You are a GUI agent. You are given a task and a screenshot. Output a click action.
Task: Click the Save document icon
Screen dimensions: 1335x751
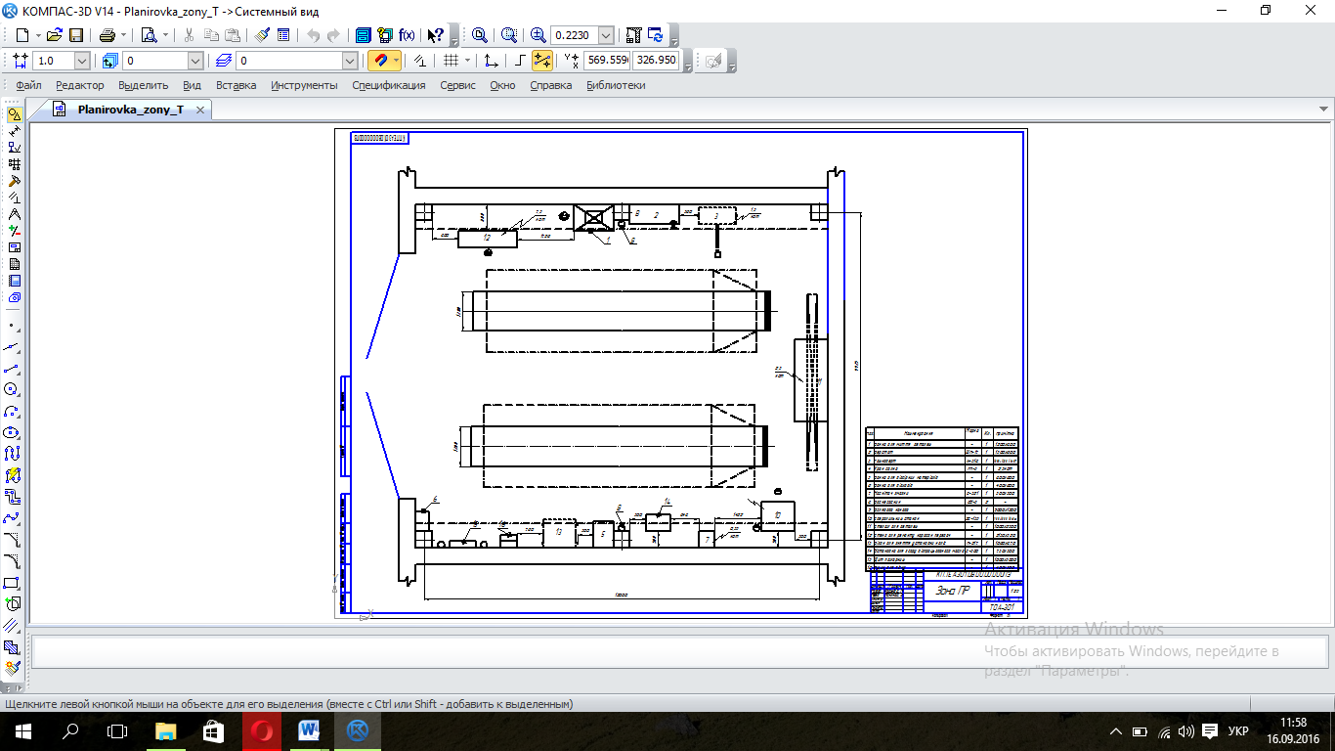click(x=75, y=35)
